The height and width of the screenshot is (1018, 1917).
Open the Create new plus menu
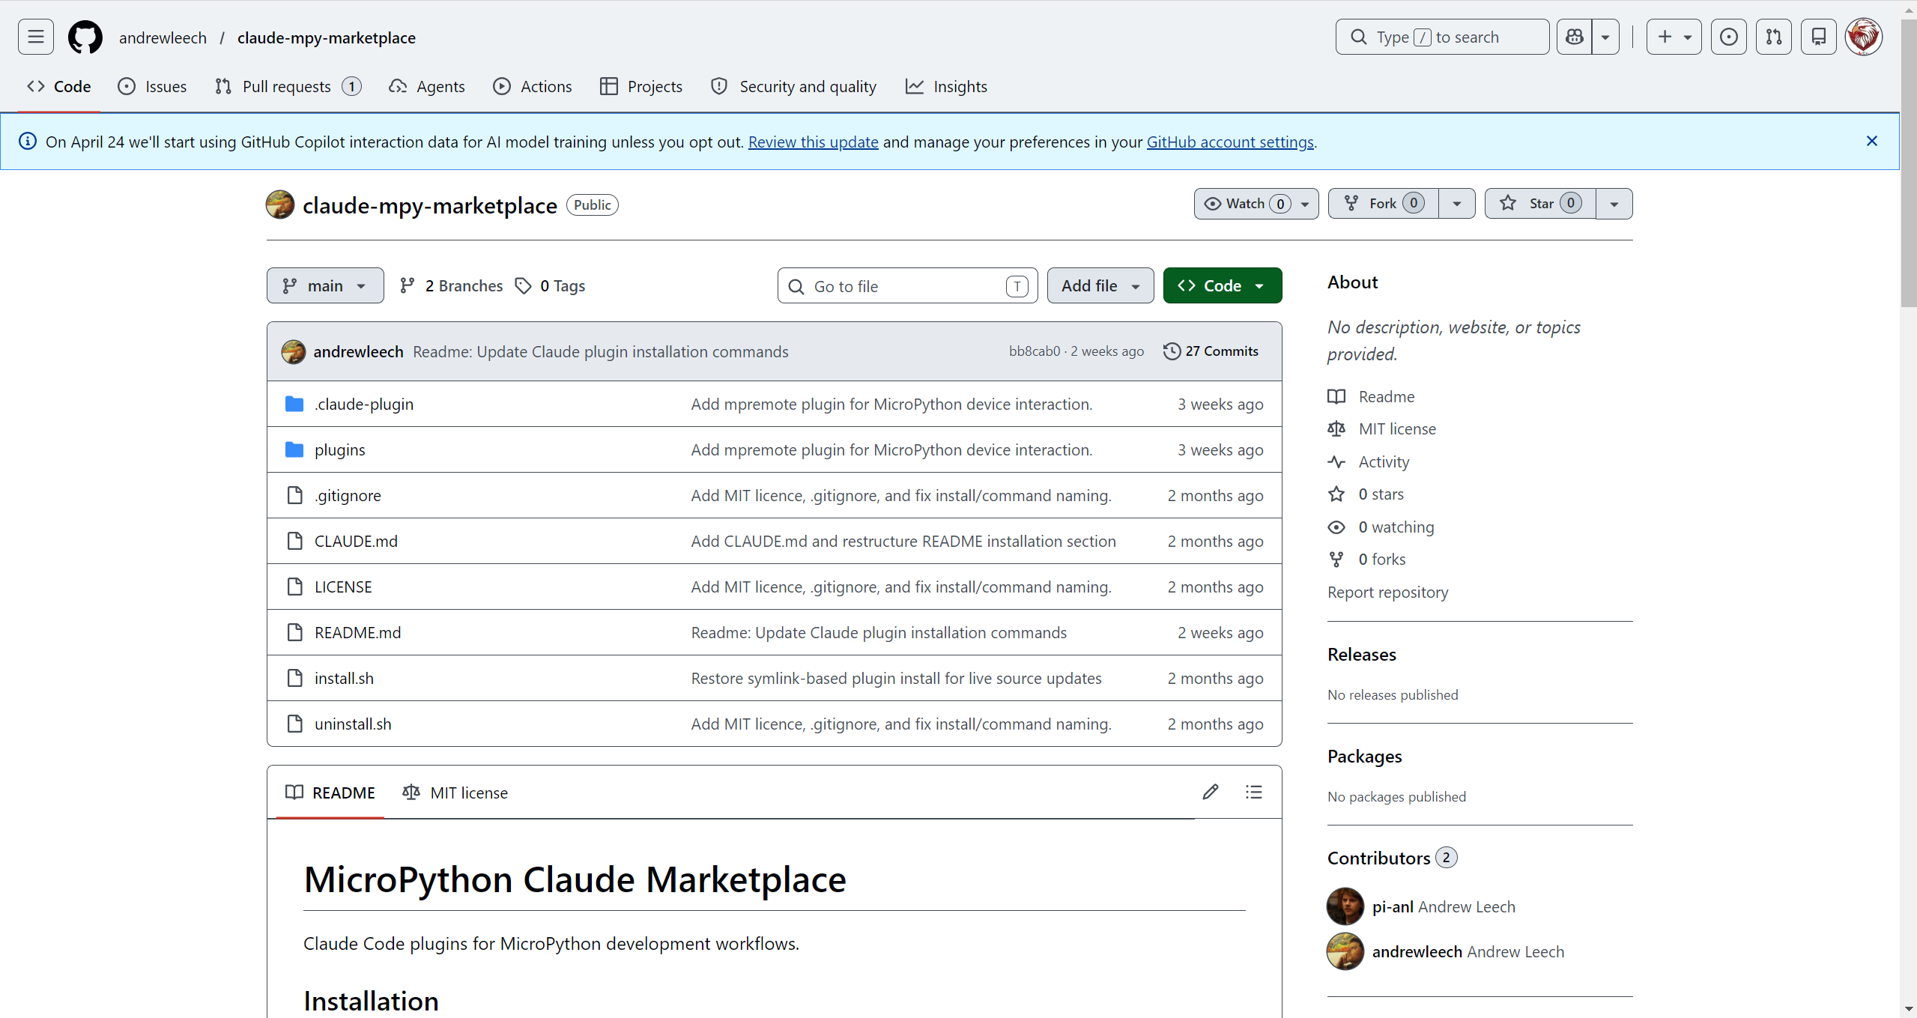tap(1674, 37)
